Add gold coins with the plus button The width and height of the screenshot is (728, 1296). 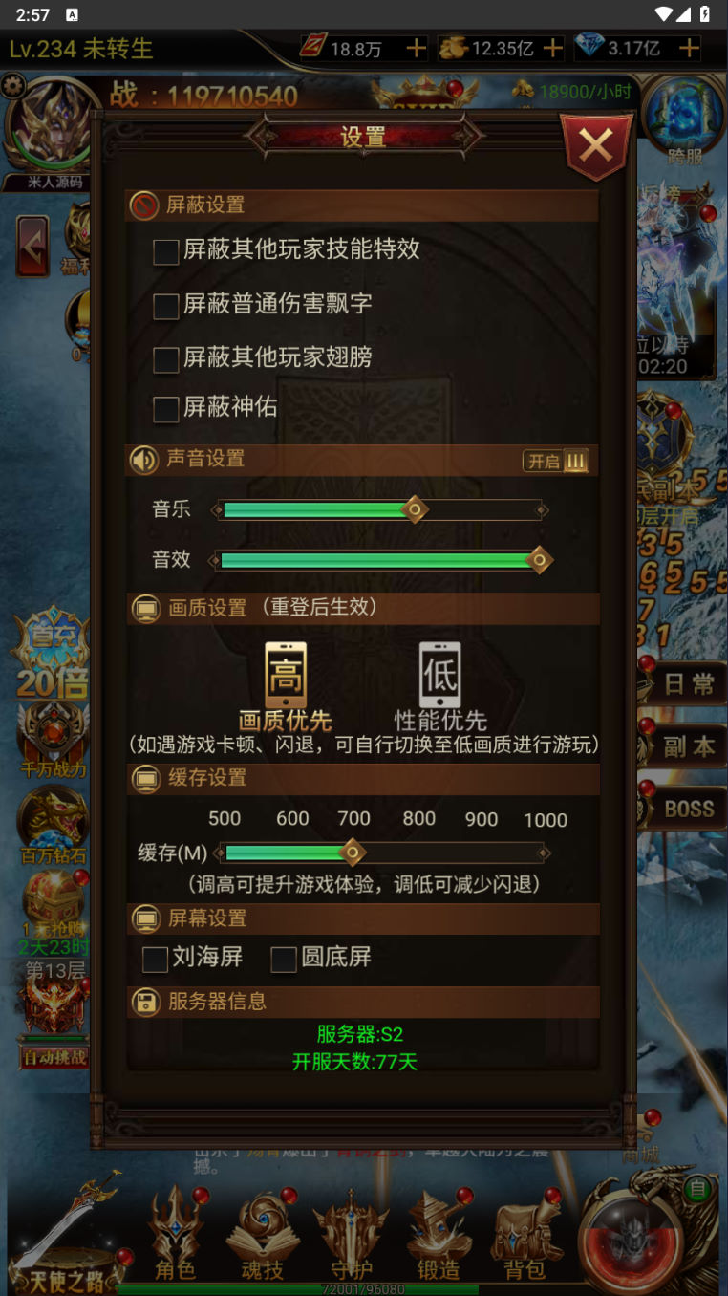(x=552, y=48)
